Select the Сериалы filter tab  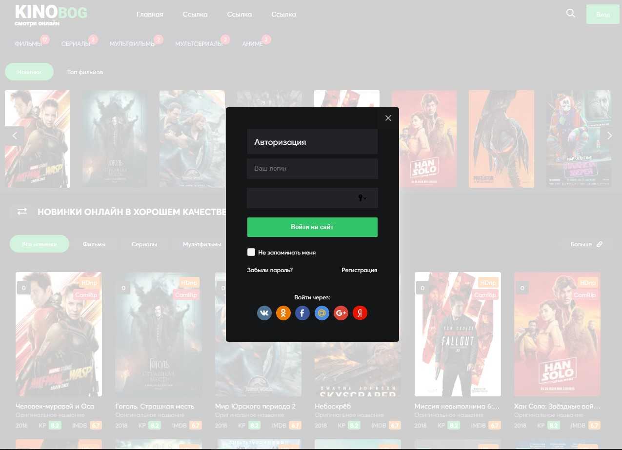click(x=144, y=244)
